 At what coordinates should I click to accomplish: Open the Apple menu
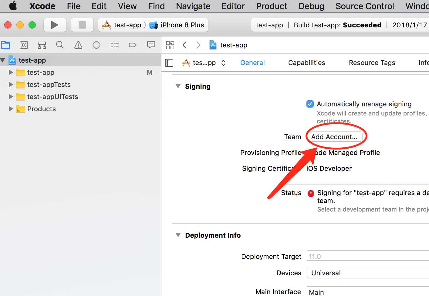13,6
